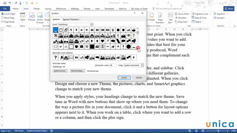This screenshot has width=237, height=133.
Task: Switch to the Special Characters tab
Action: coord(71,19)
